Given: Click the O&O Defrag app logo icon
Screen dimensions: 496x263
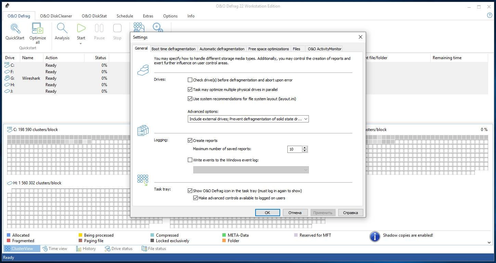Looking at the screenshot, I should click(x=7, y=6).
